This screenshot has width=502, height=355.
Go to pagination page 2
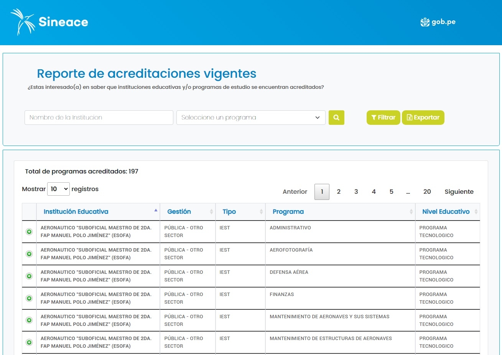(339, 192)
